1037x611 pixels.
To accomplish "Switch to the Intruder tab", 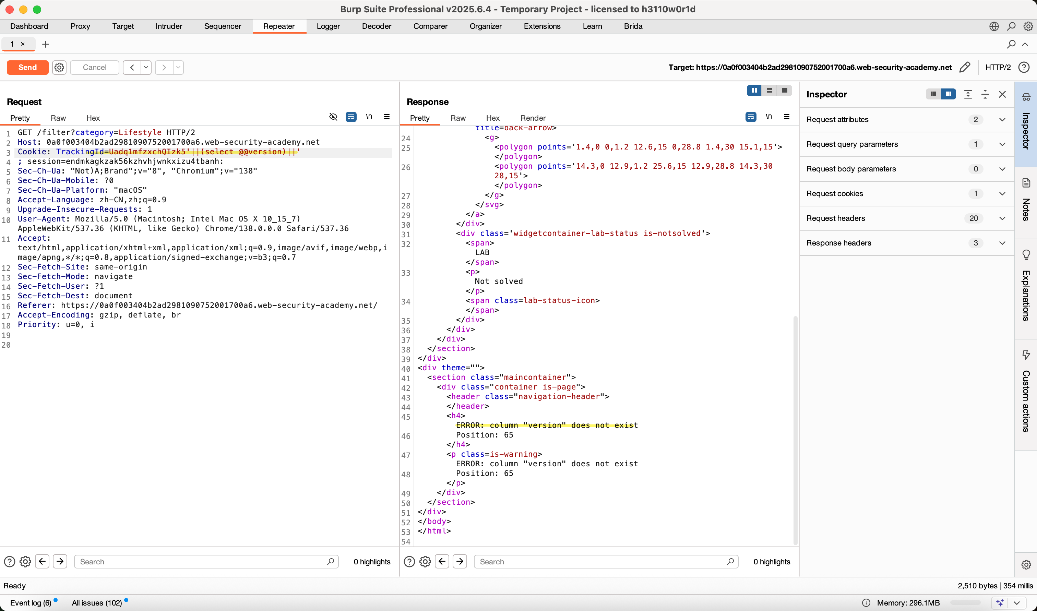I will click(x=168, y=26).
